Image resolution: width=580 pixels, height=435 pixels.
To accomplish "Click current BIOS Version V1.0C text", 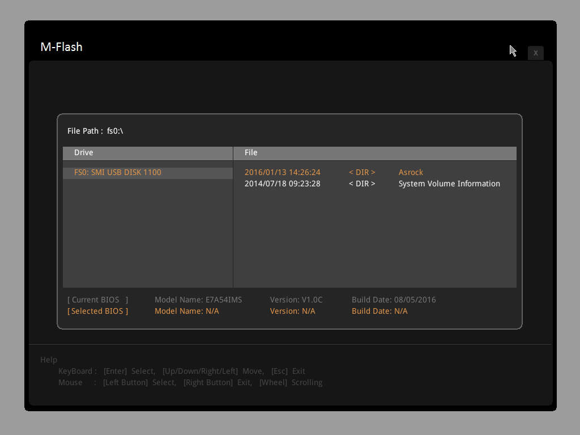I will click(296, 300).
